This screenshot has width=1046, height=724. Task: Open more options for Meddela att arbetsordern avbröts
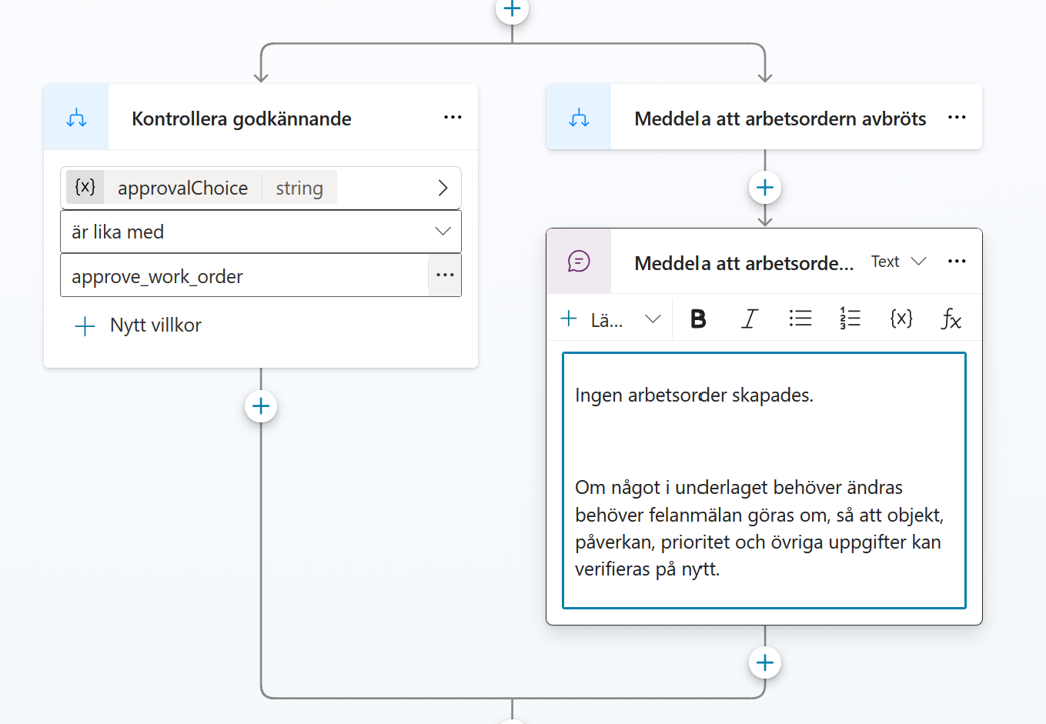(957, 117)
